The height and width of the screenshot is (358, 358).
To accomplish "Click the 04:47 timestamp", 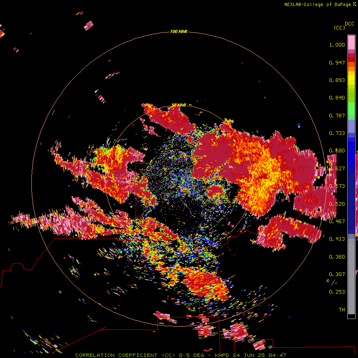I will pos(277,355).
